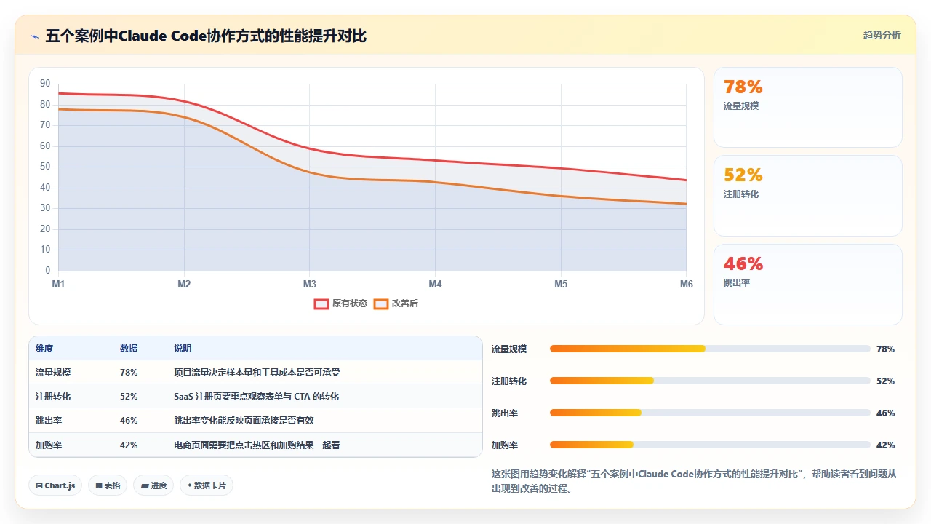Viewport: 931px width, 524px height.
Task: Click the 30 value on the y-axis
Action: [45, 208]
